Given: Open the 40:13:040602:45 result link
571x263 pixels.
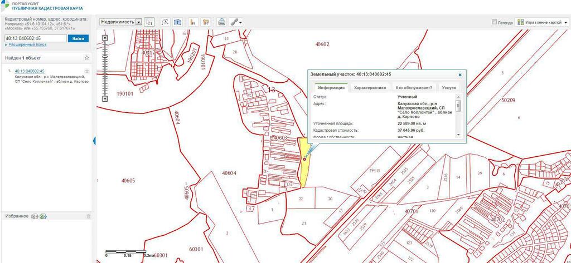Looking at the screenshot, I should click(30, 71).
